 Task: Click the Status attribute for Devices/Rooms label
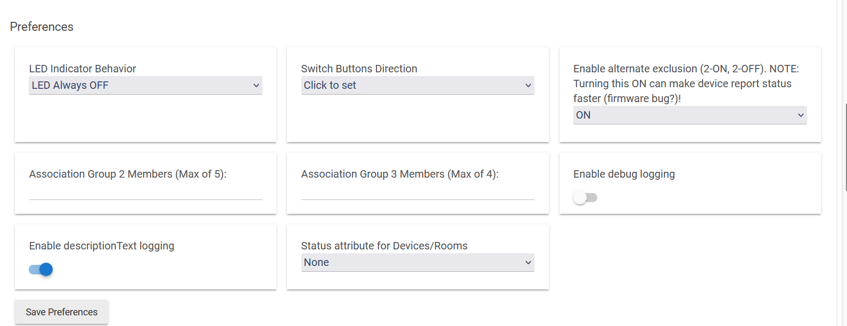point(384,246)
